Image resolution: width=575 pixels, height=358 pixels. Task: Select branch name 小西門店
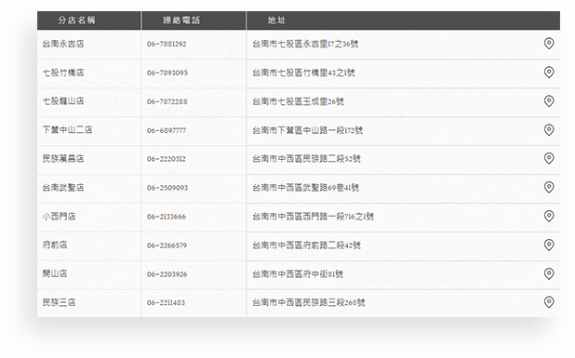59,217
